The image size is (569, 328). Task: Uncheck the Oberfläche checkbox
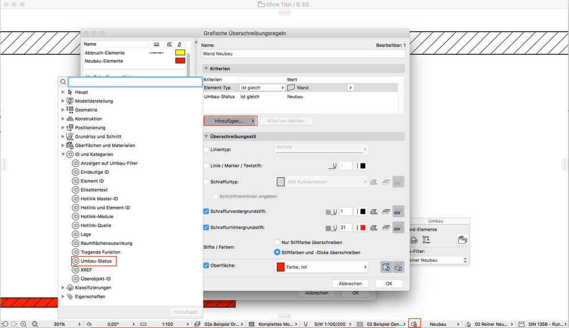pos(206,265)
